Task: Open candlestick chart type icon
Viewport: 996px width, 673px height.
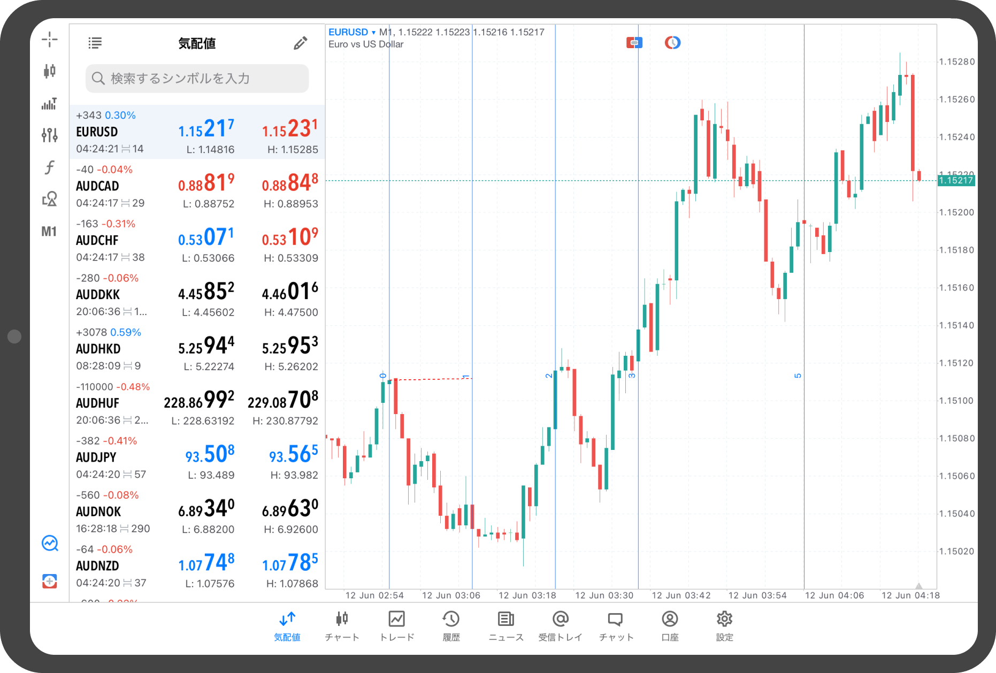Action: coord(49,71)
